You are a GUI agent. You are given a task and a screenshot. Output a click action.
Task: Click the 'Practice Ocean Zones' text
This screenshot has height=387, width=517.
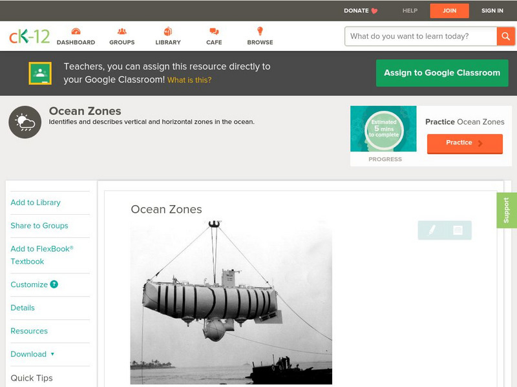(x=465, y=122)
